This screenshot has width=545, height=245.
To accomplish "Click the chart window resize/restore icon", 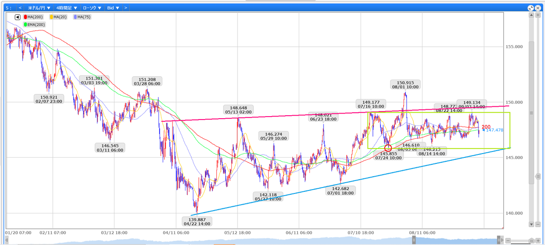I will pyautogui.click(x=531, y=8).
